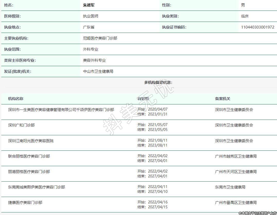This screenshot has width=277, height=215.
Task: Click the 备案机关 column header
Action: (x=223, y=99)
